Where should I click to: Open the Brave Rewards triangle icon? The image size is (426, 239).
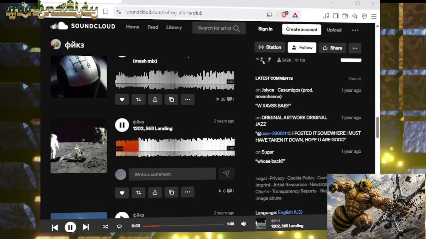(295, 15)
